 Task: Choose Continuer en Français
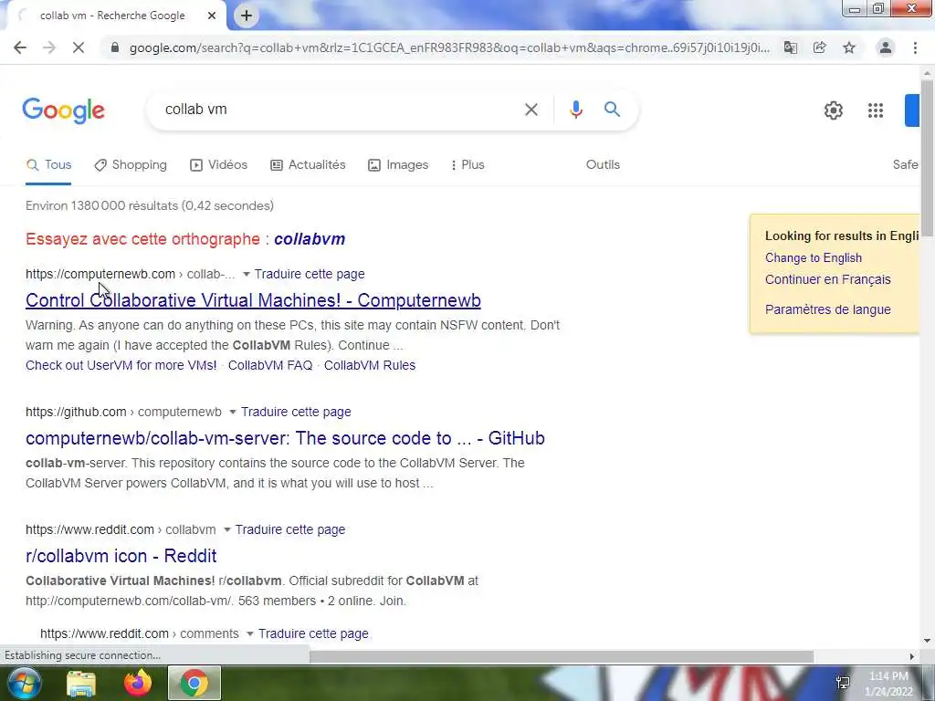point(827,279)
